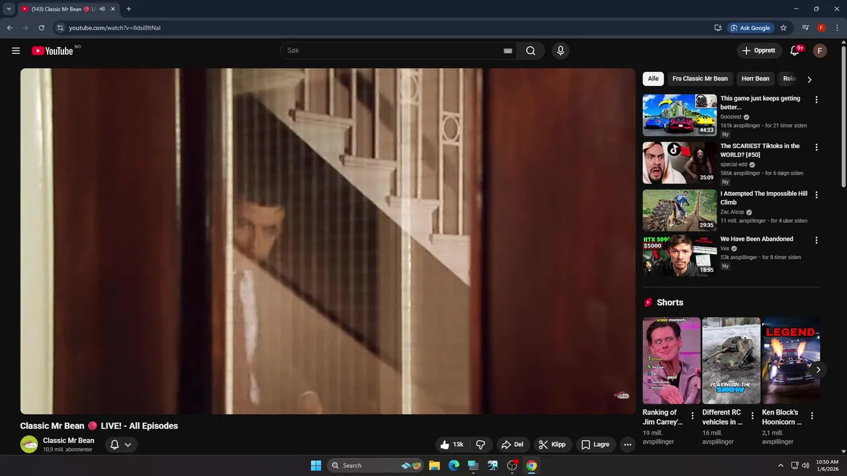847x476 pixels.
Task: Open the Classic Mr Bean channel avatar
Action: pyautogui.click(x=29, y=444)
